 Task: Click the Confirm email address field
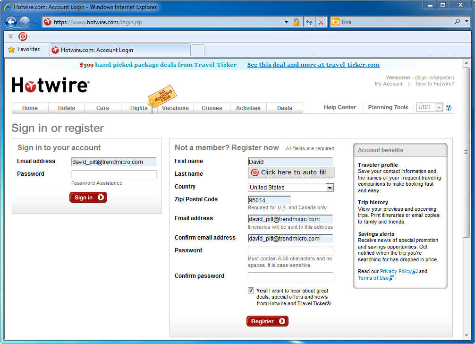(x=290, y=239)
